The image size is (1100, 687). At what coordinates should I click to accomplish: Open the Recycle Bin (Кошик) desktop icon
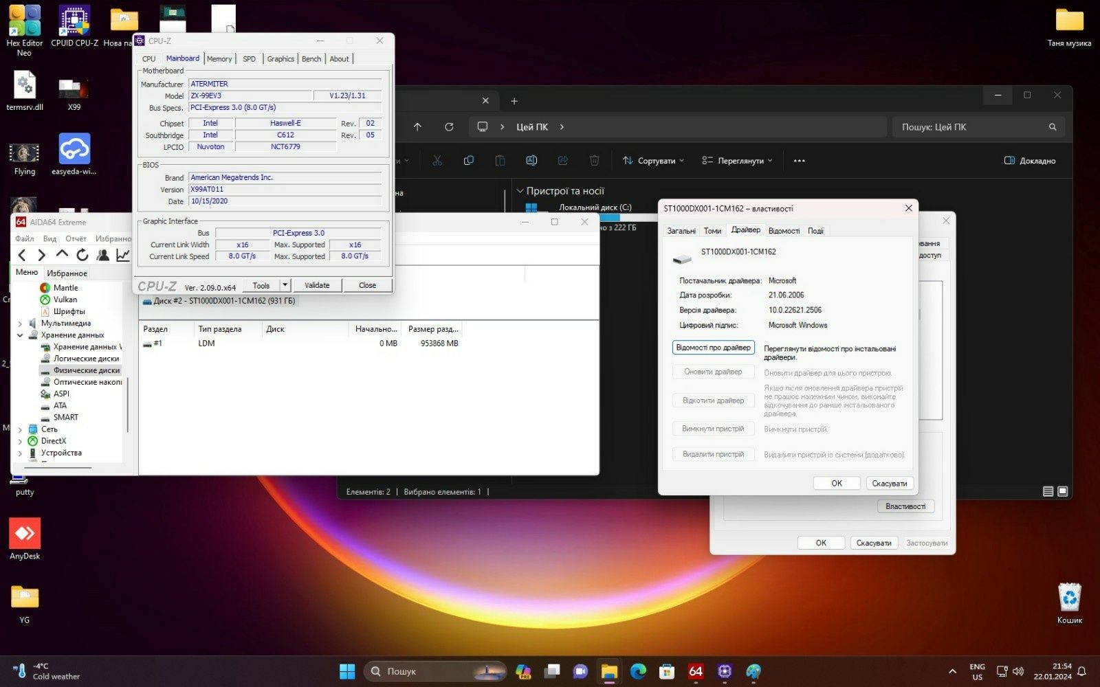click(1070, 603)
